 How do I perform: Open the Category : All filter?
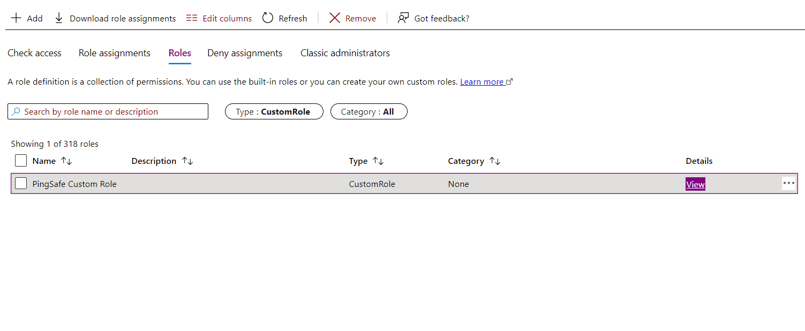[x=368, y=111]
